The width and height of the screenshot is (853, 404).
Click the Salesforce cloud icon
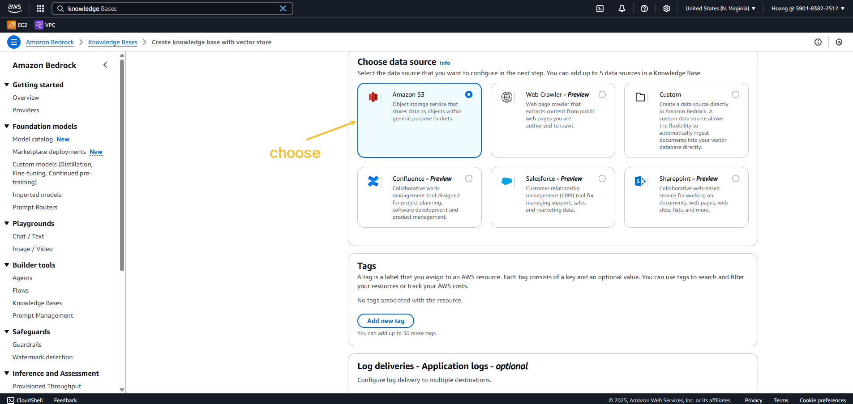(x=507, y=181)
